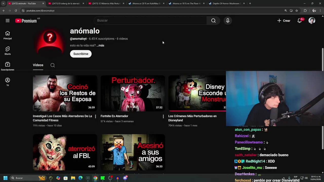Open the Fortnite Es Aterrador title
This screenshot has height=182, width=324.
click(x=114, y=116)
